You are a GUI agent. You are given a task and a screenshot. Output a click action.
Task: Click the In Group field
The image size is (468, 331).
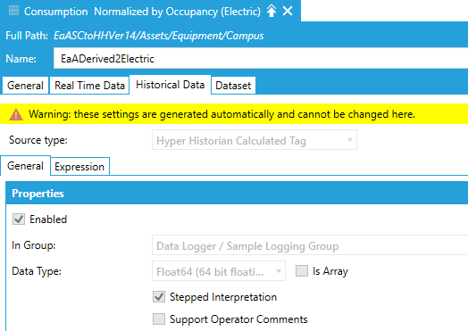tap(310, 245)
